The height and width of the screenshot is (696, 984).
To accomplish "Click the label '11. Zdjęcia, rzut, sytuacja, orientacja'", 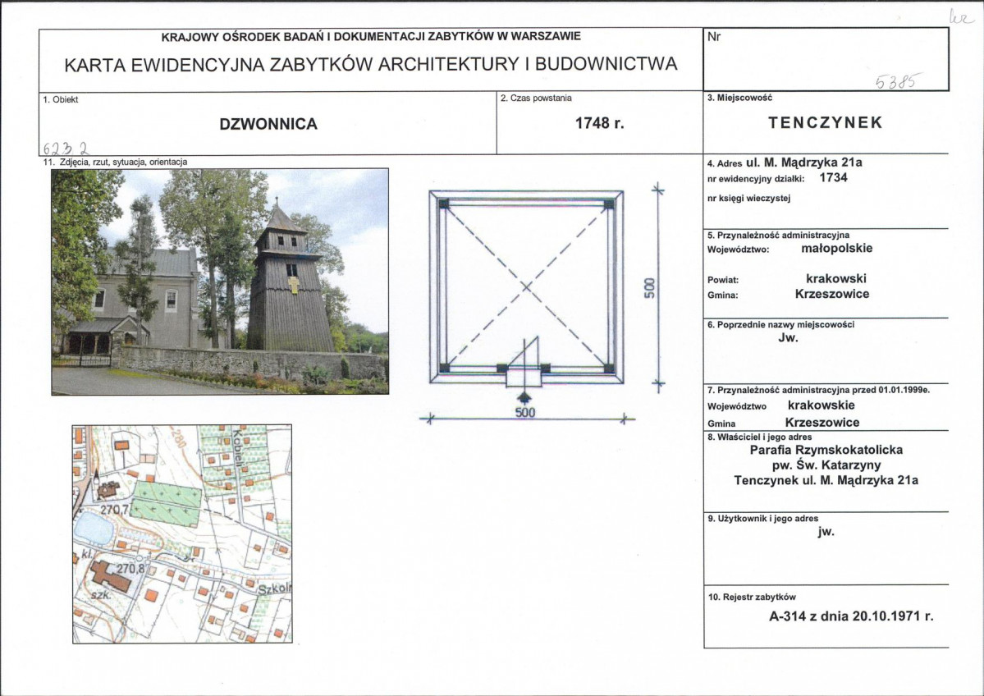I will (115, 162).
